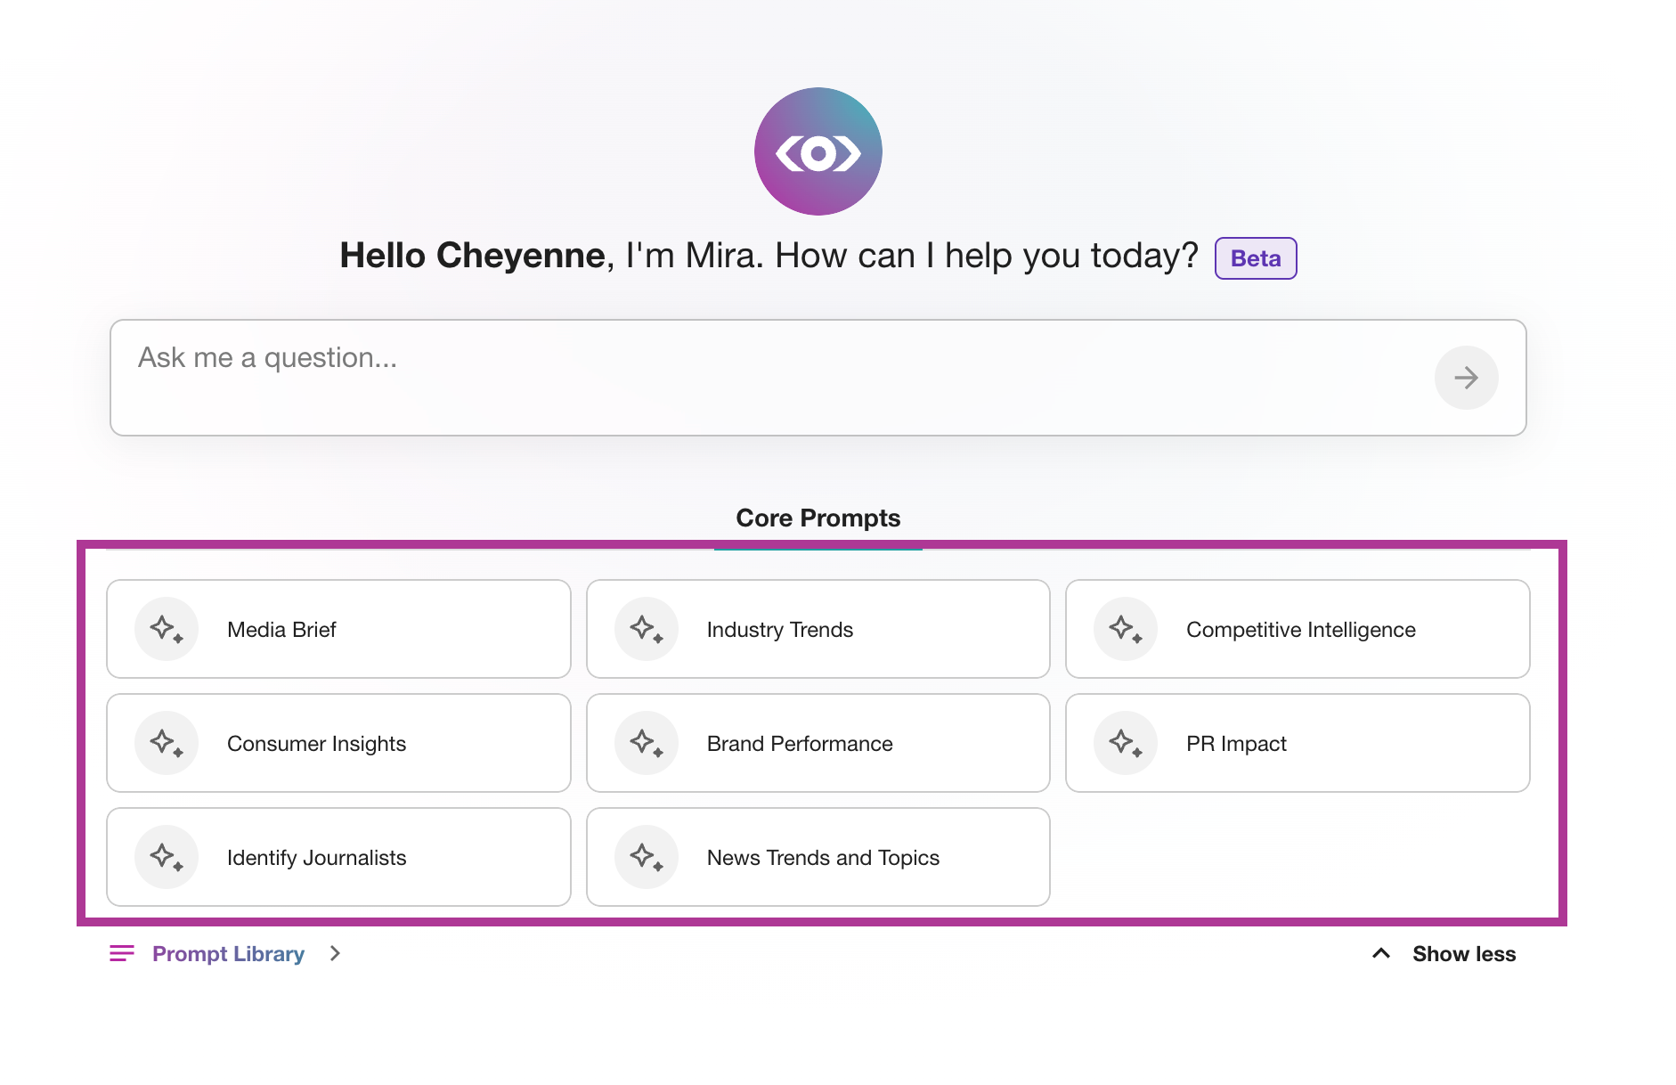This screenshot has width=1676, height=1085.
Task: Open the Media Brief prompt
Action: (338, 629)
